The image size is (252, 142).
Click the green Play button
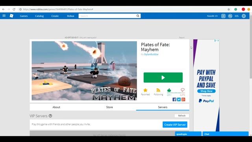(x=163, y=78)
